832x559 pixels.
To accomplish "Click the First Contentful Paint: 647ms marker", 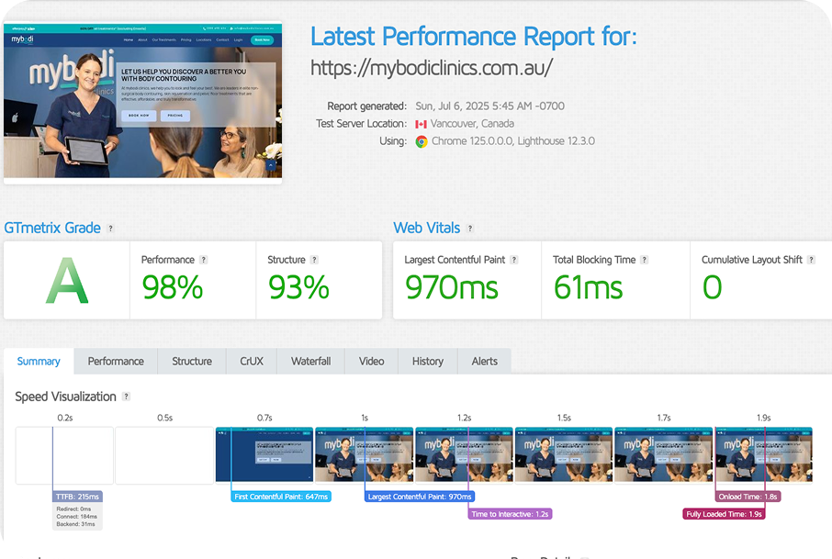I will pyautogui.click(x=281, y=497).
